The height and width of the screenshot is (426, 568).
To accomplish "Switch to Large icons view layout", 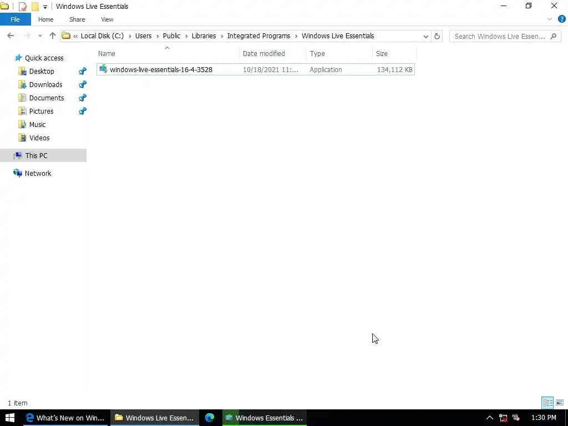I will click(560, 403).
